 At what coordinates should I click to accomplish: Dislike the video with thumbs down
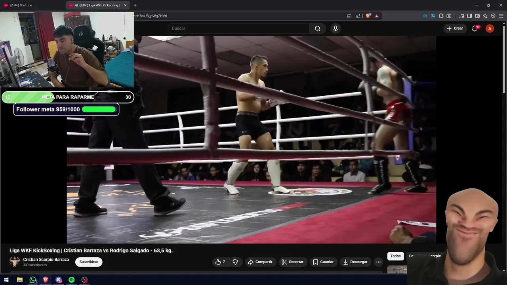[x=235, y=262]
